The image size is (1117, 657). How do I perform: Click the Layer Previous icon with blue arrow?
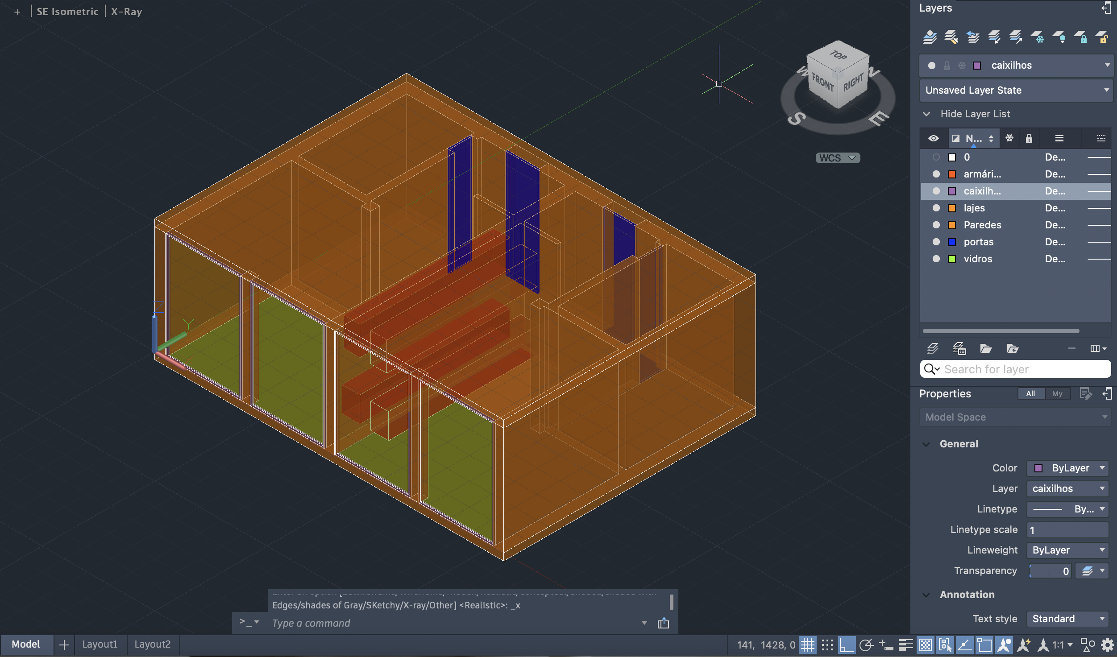[x=973, y=37]
